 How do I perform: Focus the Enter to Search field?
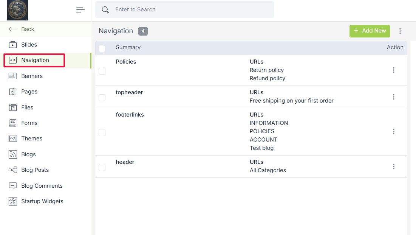(189, 10)
